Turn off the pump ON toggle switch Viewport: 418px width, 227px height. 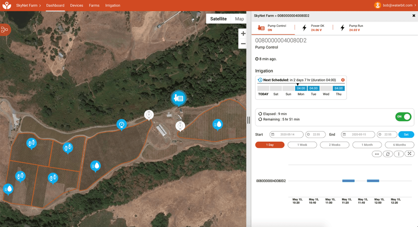coord(403,117)
